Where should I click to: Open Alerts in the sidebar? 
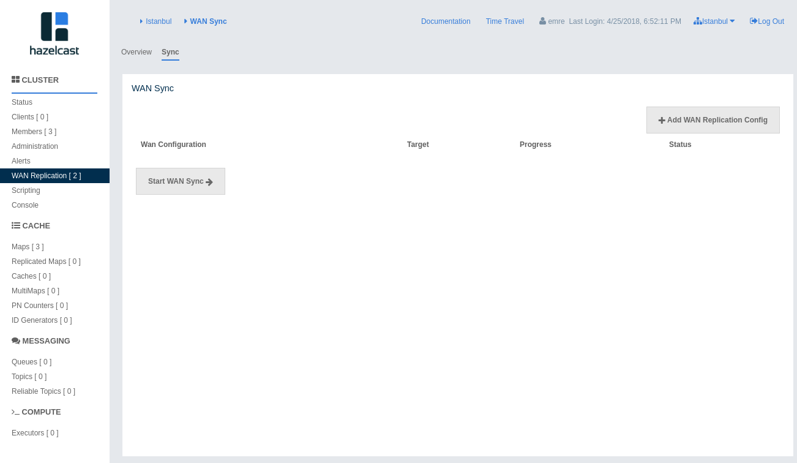[x=21, y=161]
